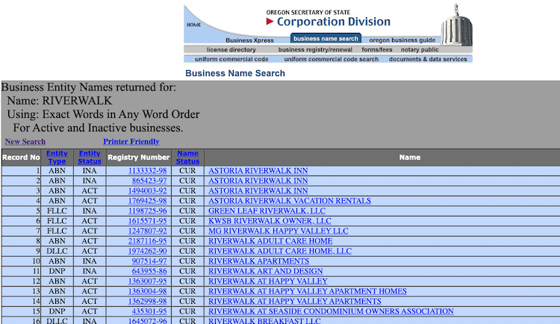Click DNP entity type in record 11
This screenshot has width=560, height=324.
(57, 271)
